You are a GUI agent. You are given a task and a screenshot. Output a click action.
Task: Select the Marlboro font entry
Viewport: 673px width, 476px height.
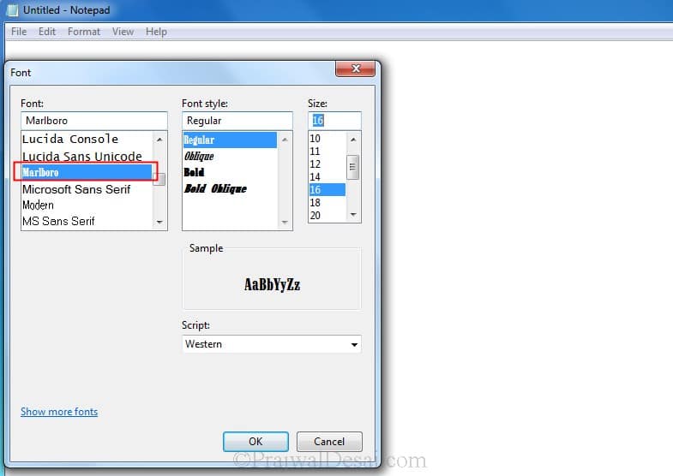[87, 172]
